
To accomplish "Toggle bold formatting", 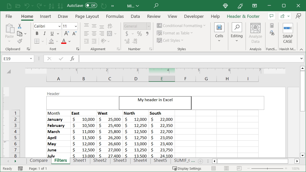I will click(x=37, y=33).
